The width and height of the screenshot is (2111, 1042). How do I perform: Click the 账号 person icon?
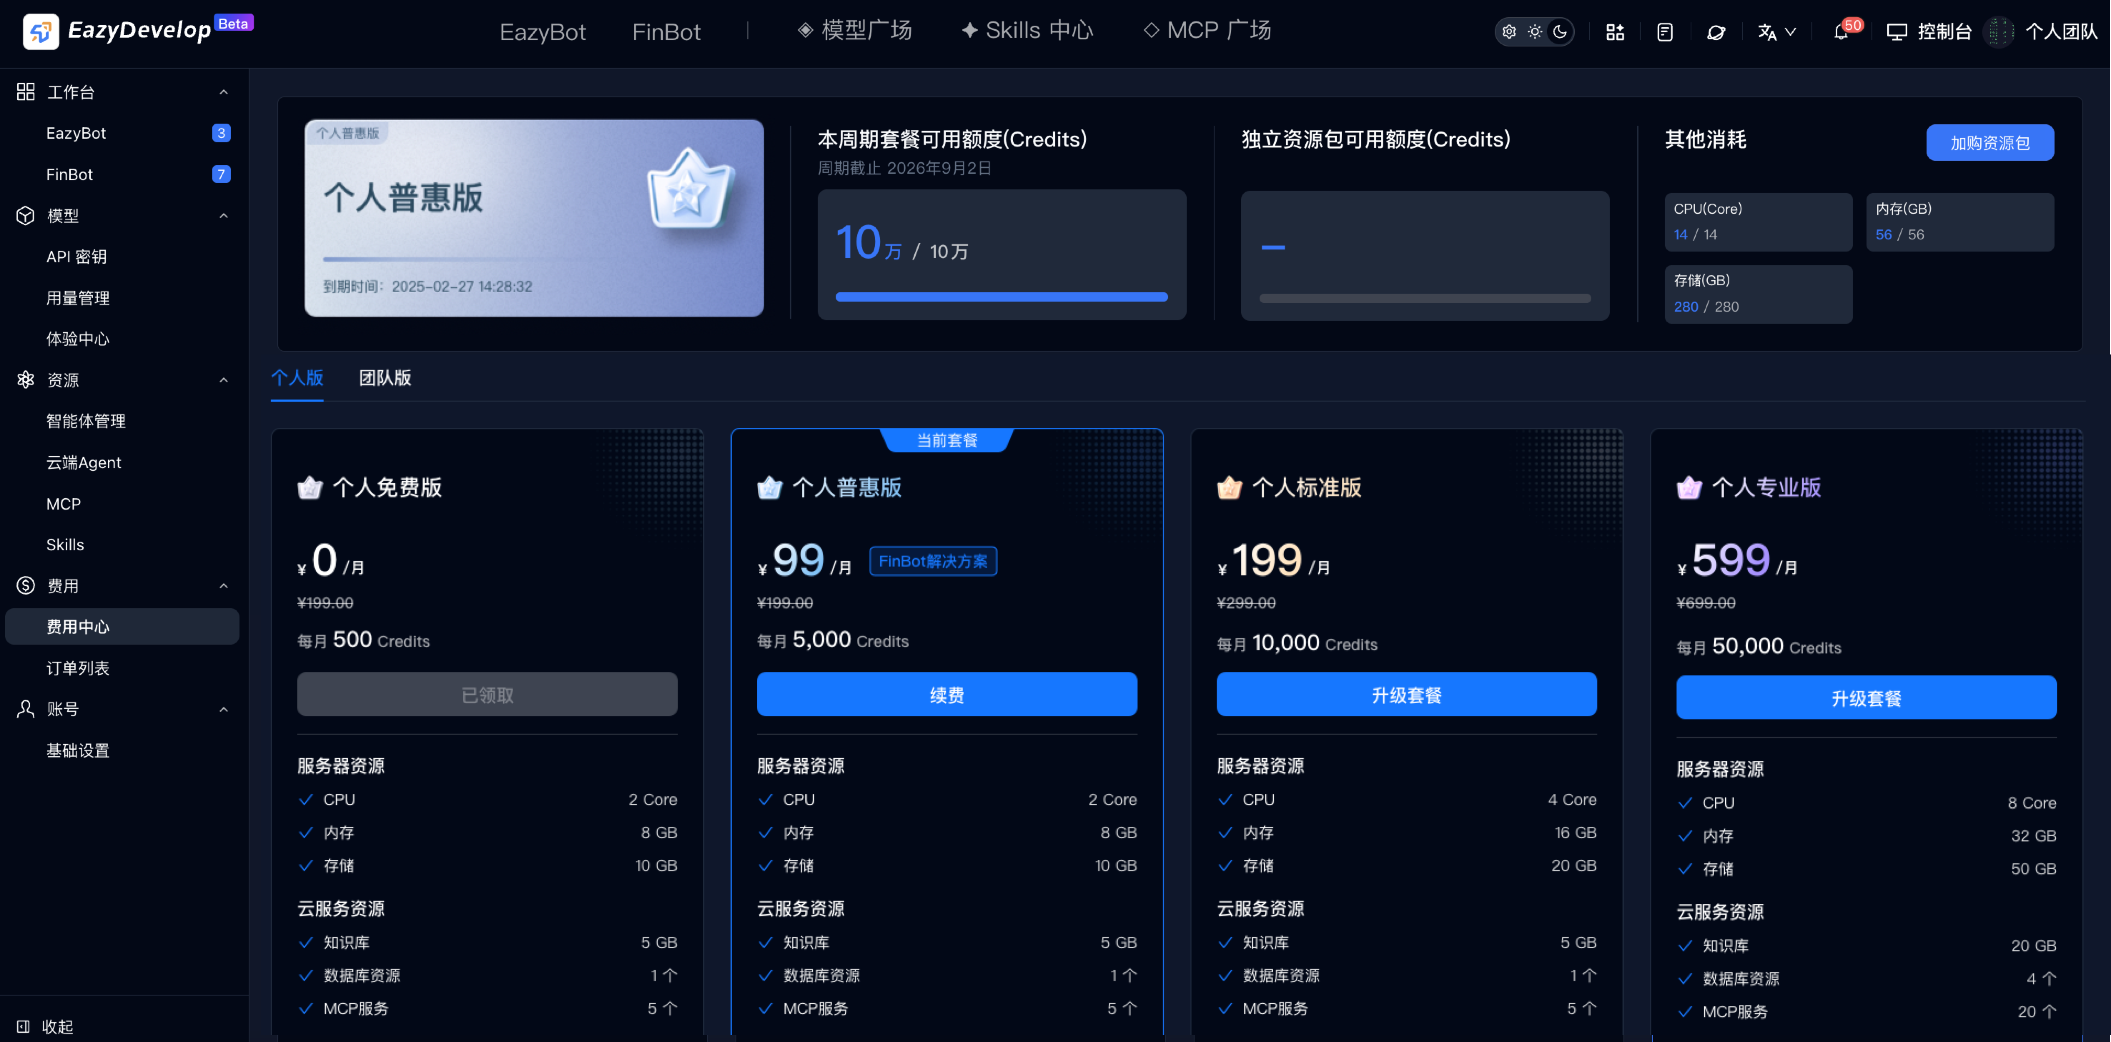click(x=25, y=709)
